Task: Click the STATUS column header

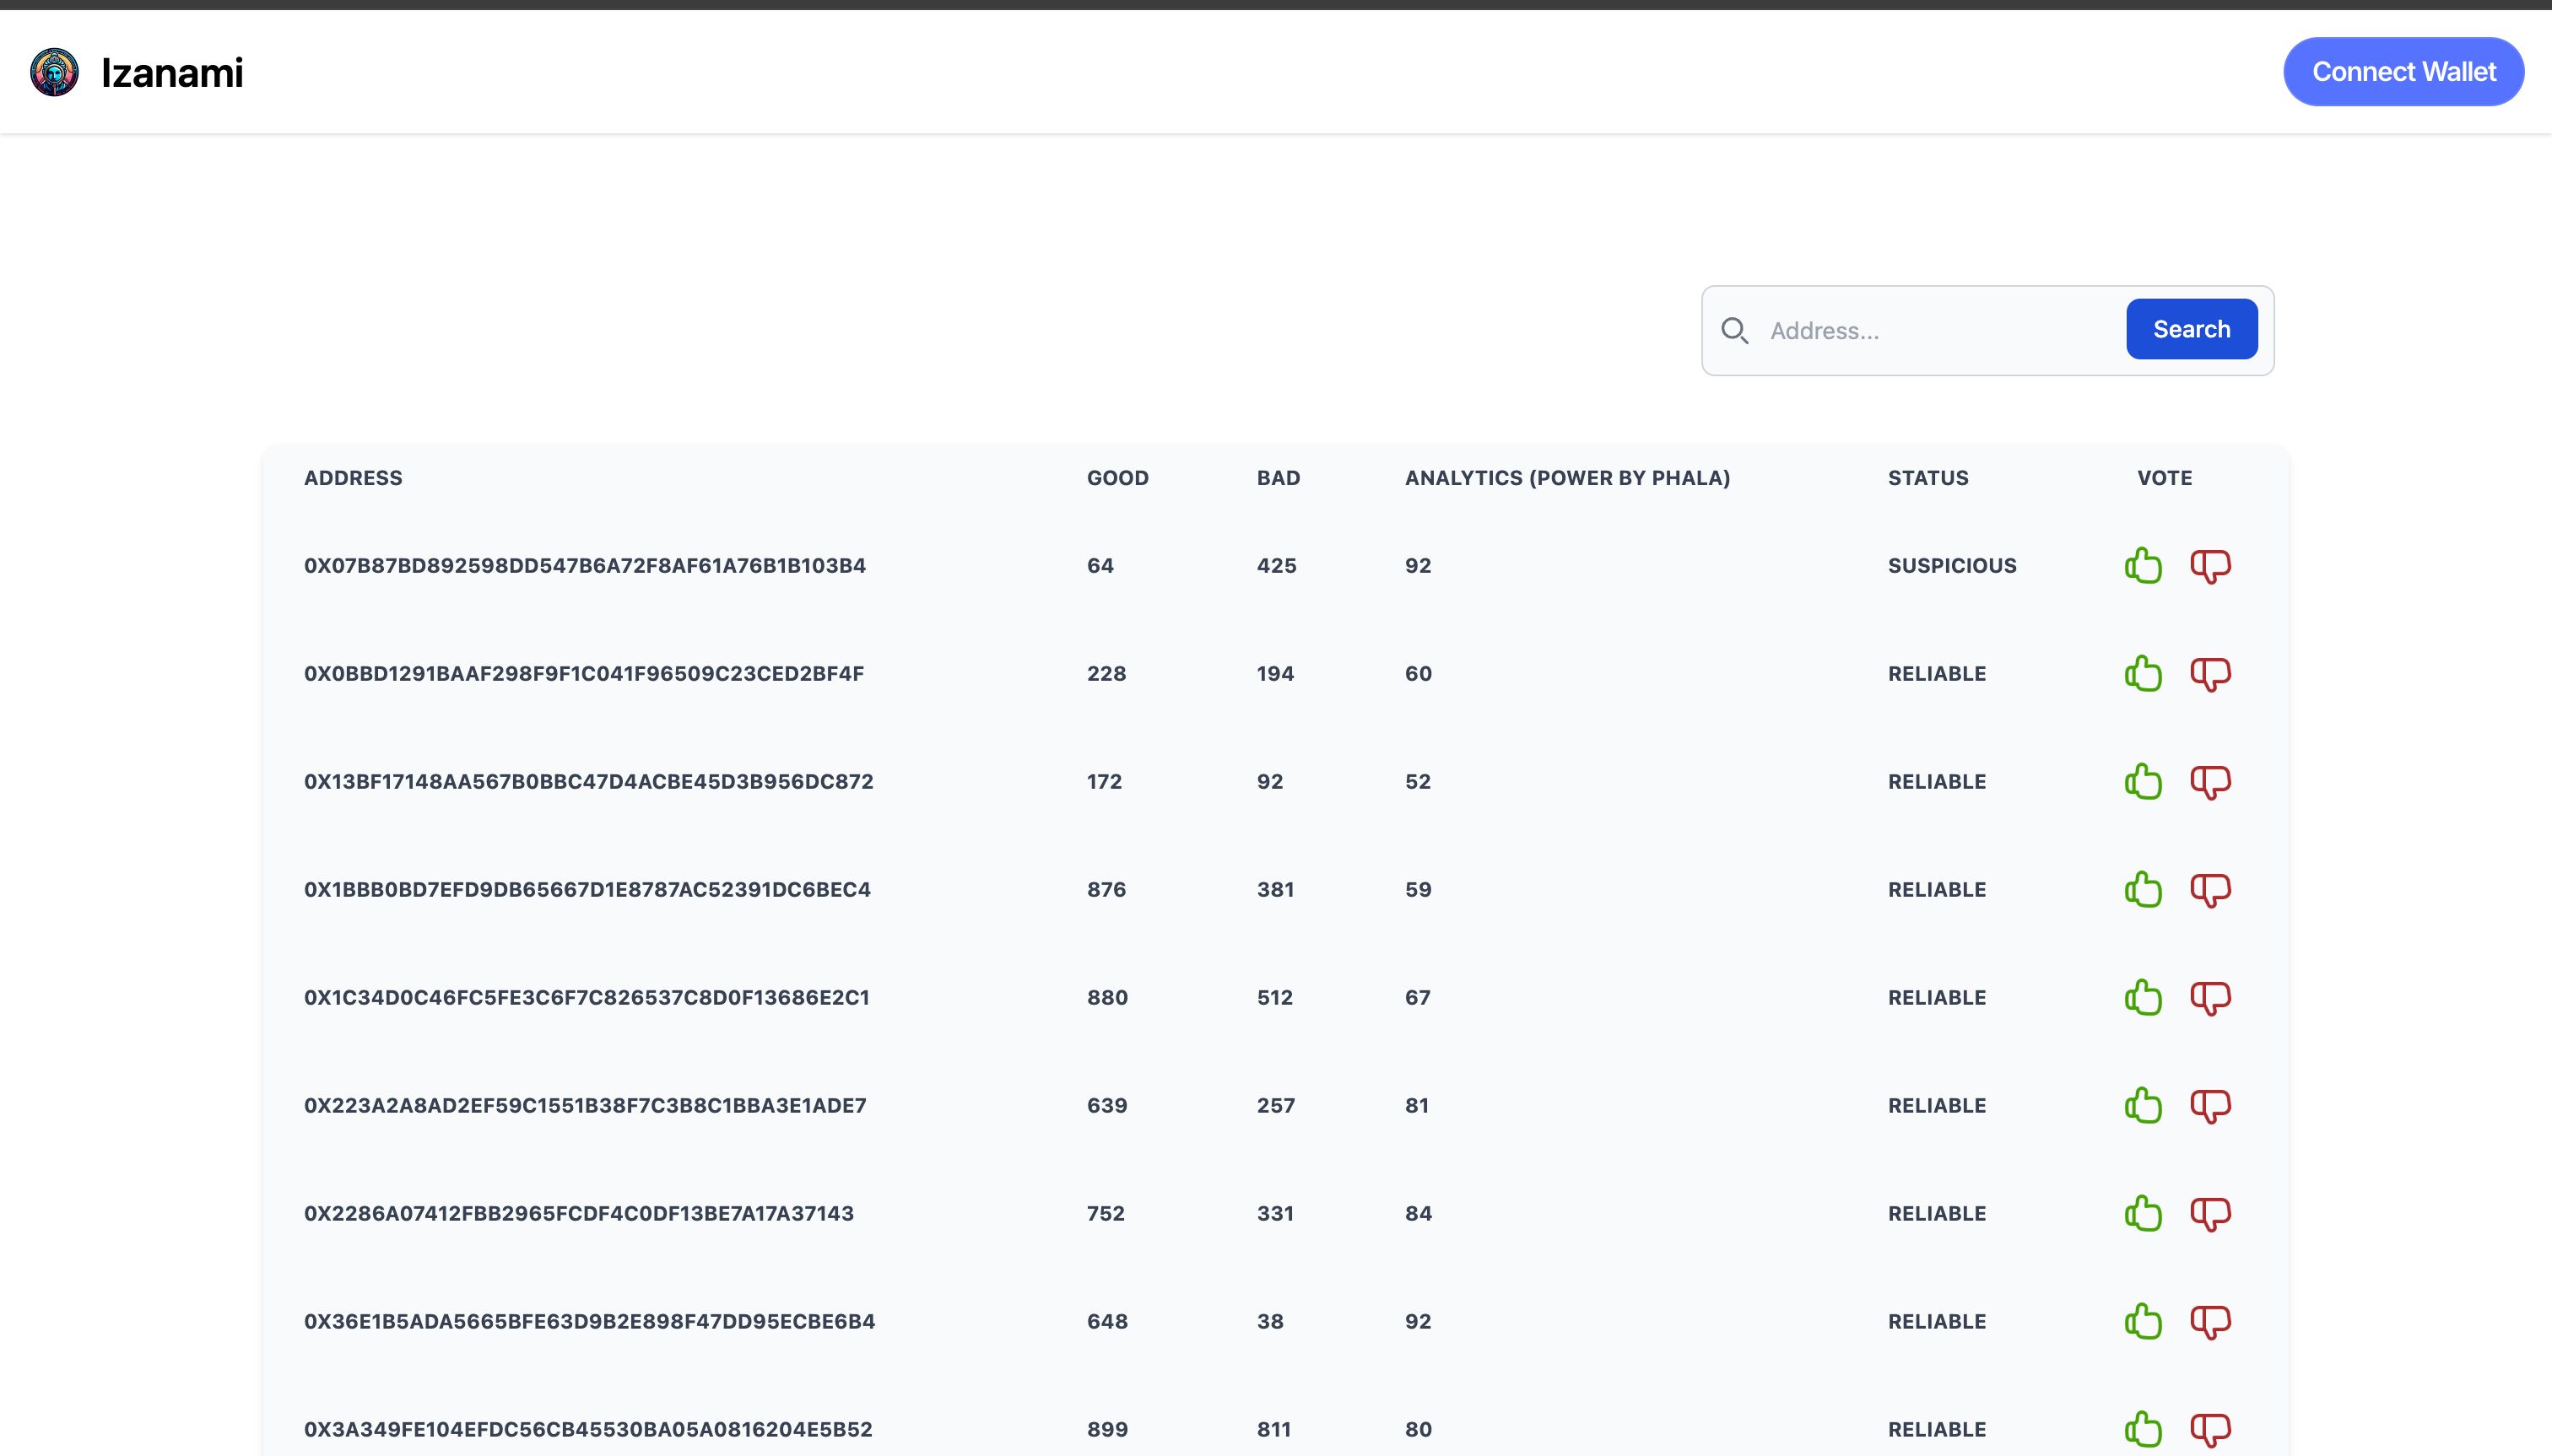Action: [x=1928, y=478]
